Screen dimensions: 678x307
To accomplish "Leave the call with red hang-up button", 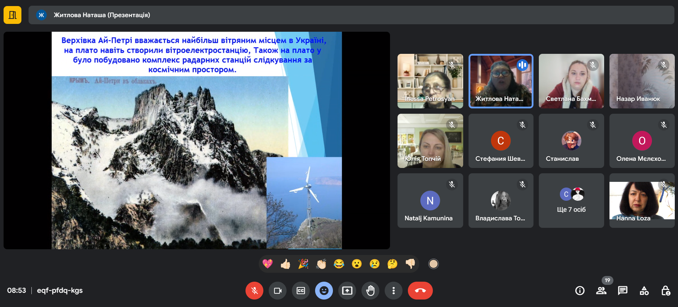I will point(420,291).
